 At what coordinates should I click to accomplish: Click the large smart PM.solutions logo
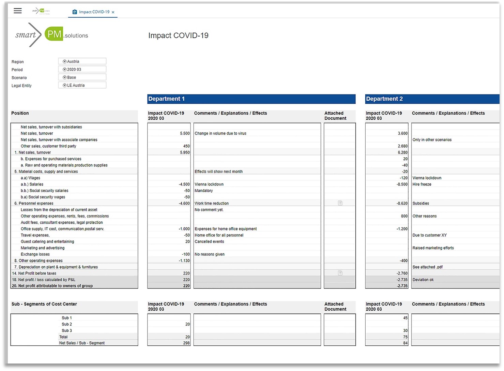pos(52,35)
